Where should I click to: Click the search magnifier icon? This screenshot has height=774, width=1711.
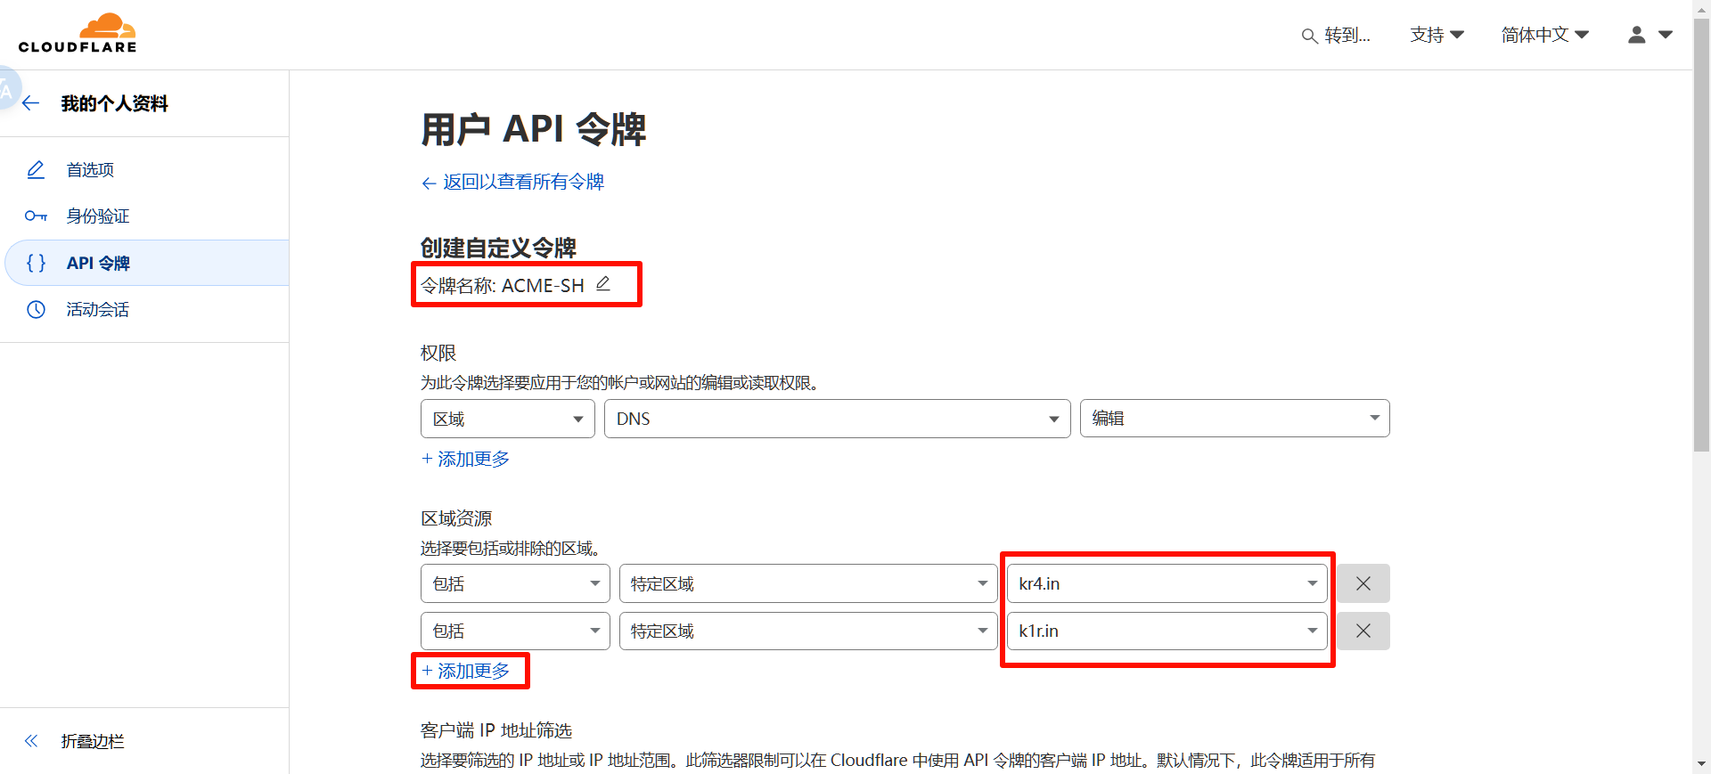[x=1309, y=36]
